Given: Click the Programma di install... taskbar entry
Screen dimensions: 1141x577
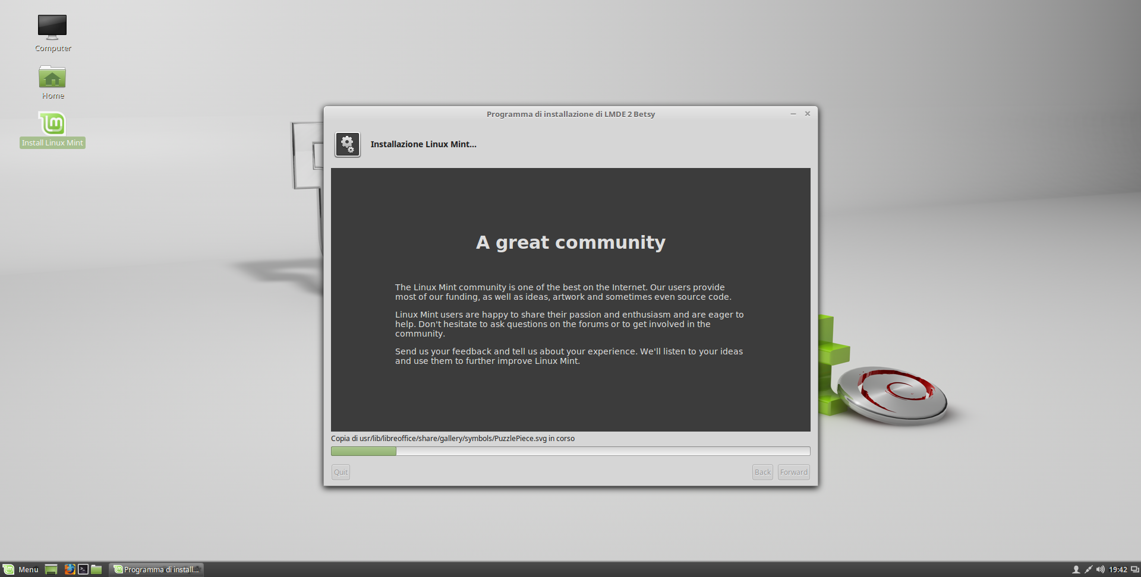Looking at the screenshot, I should click(156, 569).
